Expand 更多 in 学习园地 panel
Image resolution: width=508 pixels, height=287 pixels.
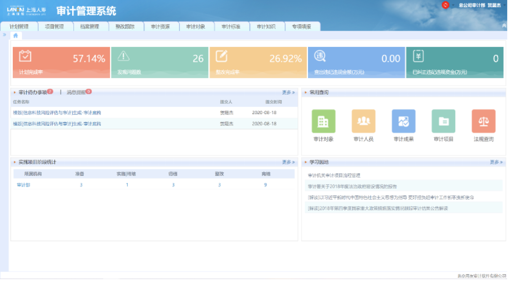click(x=496, y=162)
